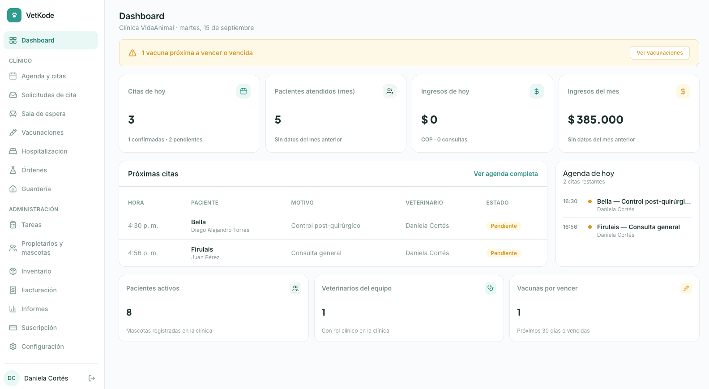
Task: Click the VetKode paw logo icon
Action: pos(14,15)
